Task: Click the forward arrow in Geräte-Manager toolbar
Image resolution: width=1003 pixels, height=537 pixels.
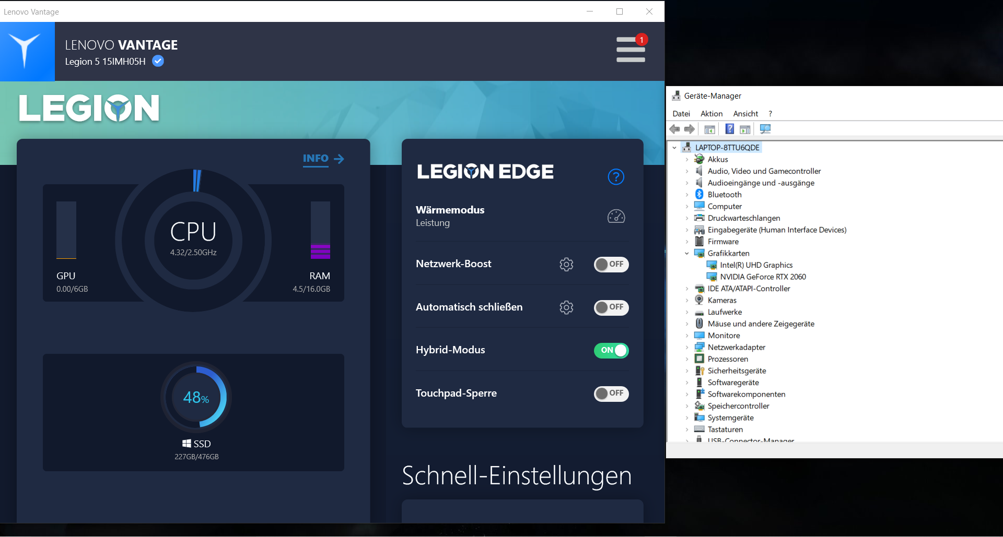Action: point(690,129)
